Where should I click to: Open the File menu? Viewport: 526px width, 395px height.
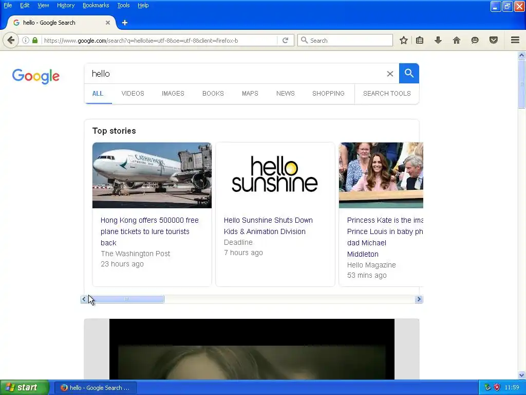point(8,5)
